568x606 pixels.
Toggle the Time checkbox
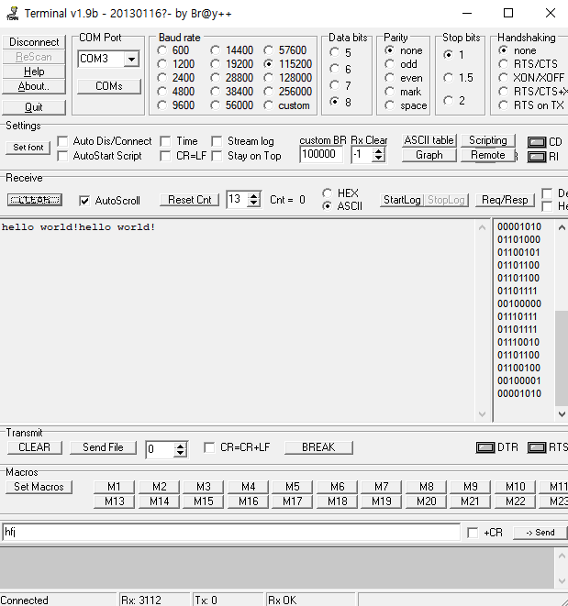pyautogui.click(x=165, y=141)
